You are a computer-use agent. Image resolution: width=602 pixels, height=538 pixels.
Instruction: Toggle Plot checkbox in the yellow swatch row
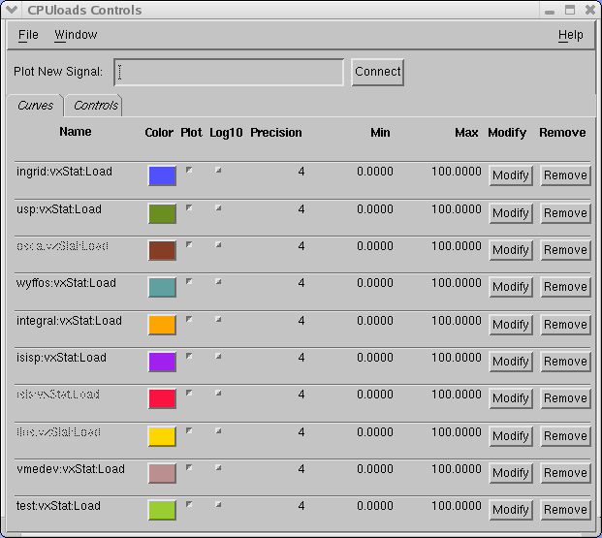[189, 430]
